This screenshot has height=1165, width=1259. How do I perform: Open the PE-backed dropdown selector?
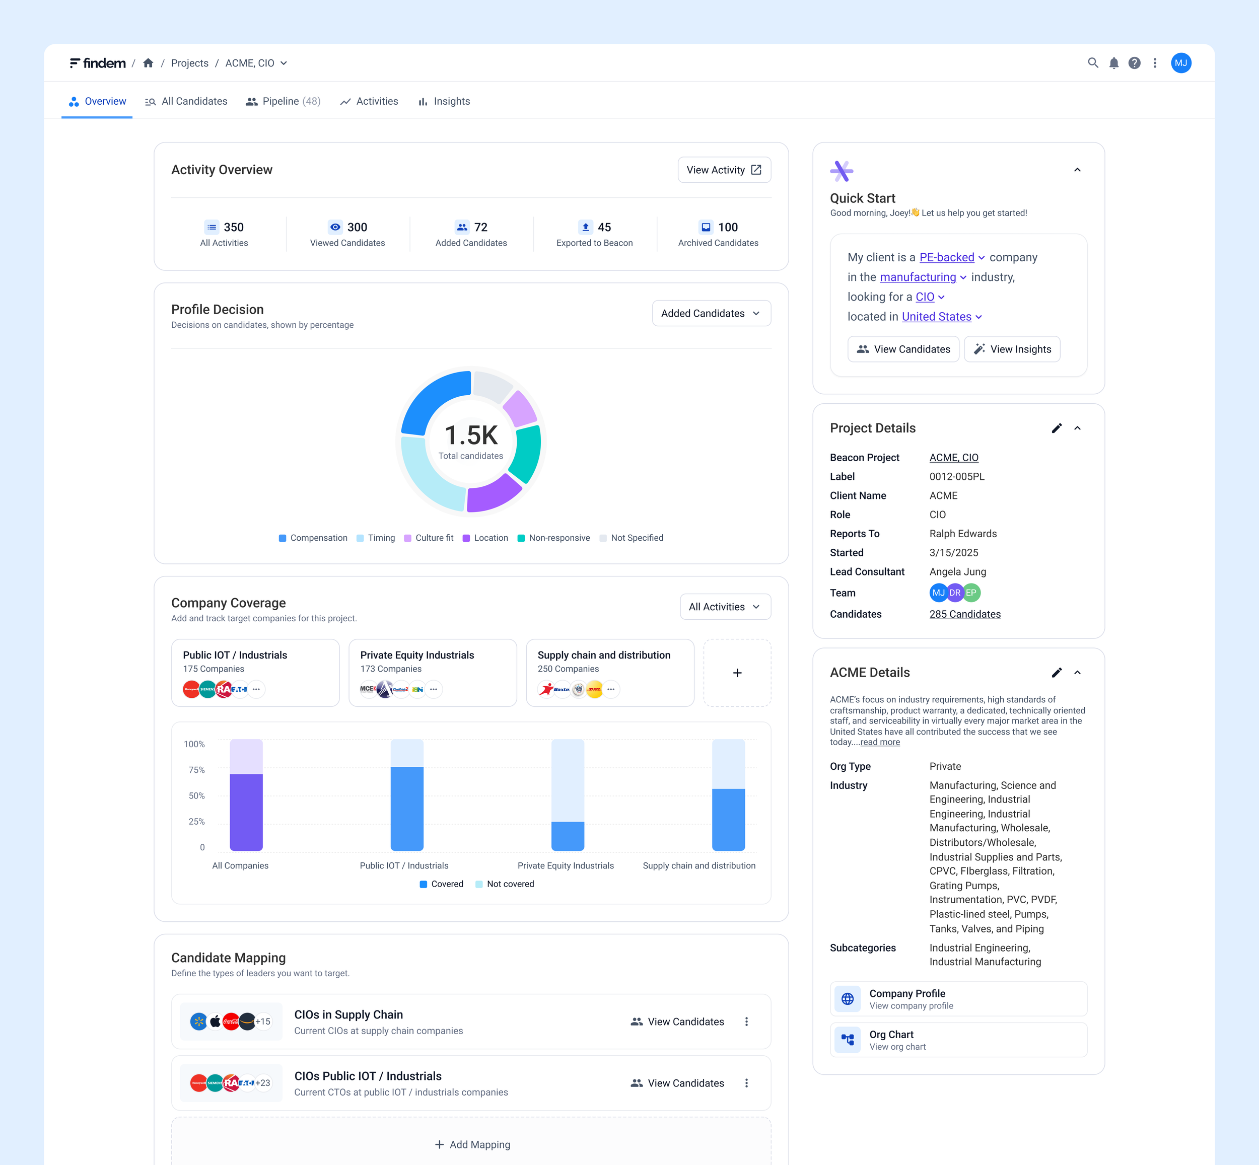(952, 257)
